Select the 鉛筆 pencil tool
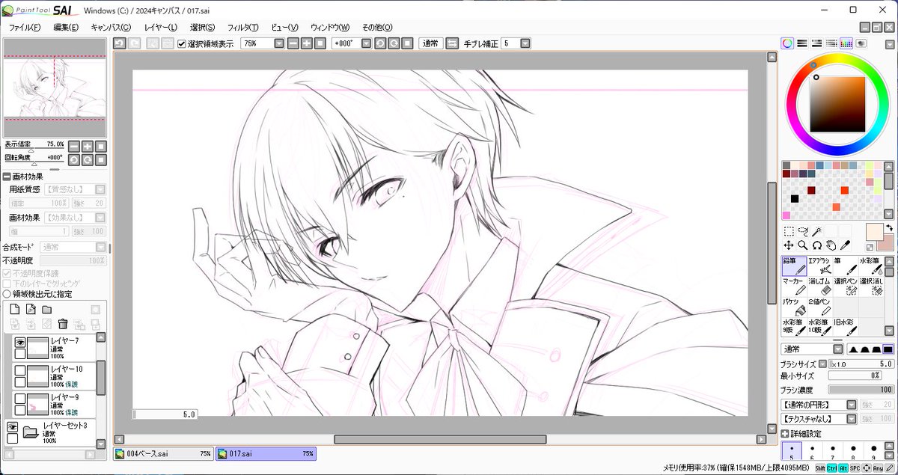 point(794,266)
